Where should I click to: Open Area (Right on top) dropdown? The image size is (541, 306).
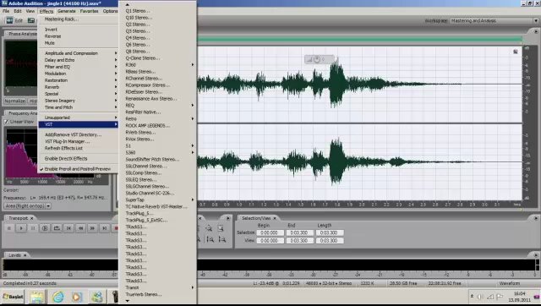pos(48,206)
